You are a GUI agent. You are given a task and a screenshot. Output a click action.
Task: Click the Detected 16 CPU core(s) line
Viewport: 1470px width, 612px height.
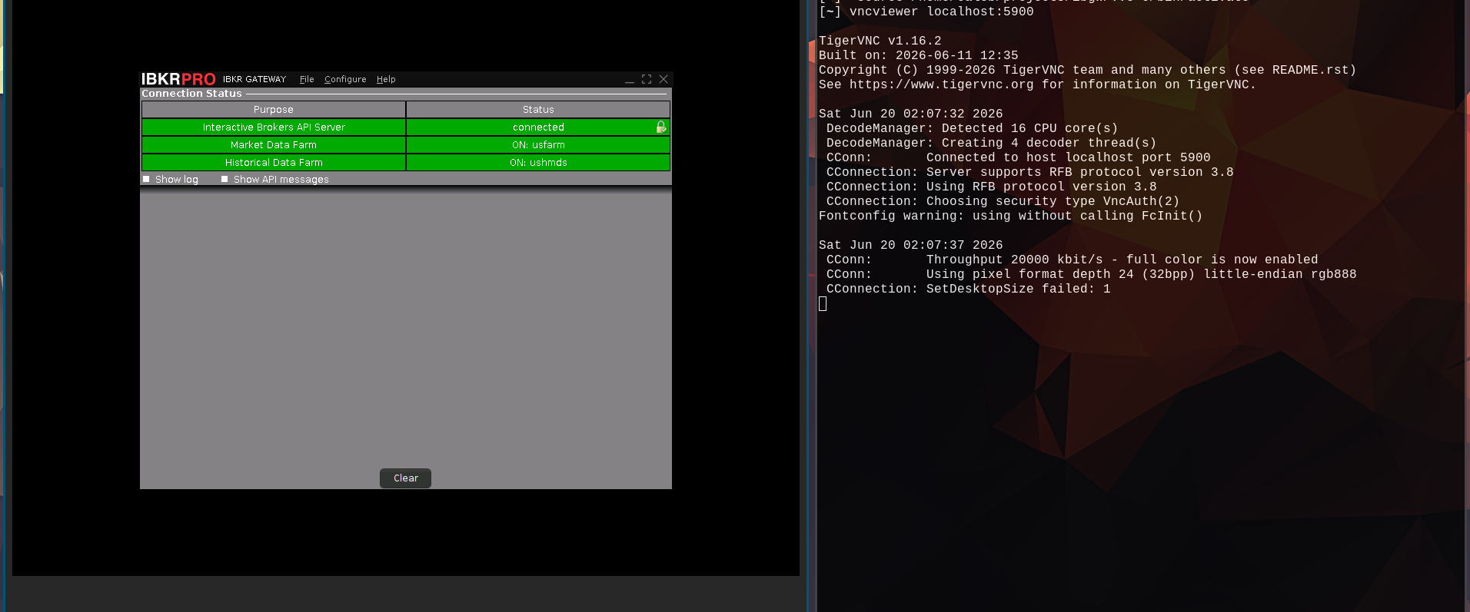pos(972,128)
